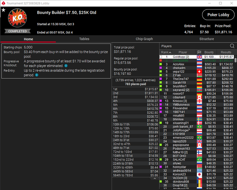Click the magenta marker beside chekadm
The height and width of the screenshot is (190, 237).
click(161, 68)
